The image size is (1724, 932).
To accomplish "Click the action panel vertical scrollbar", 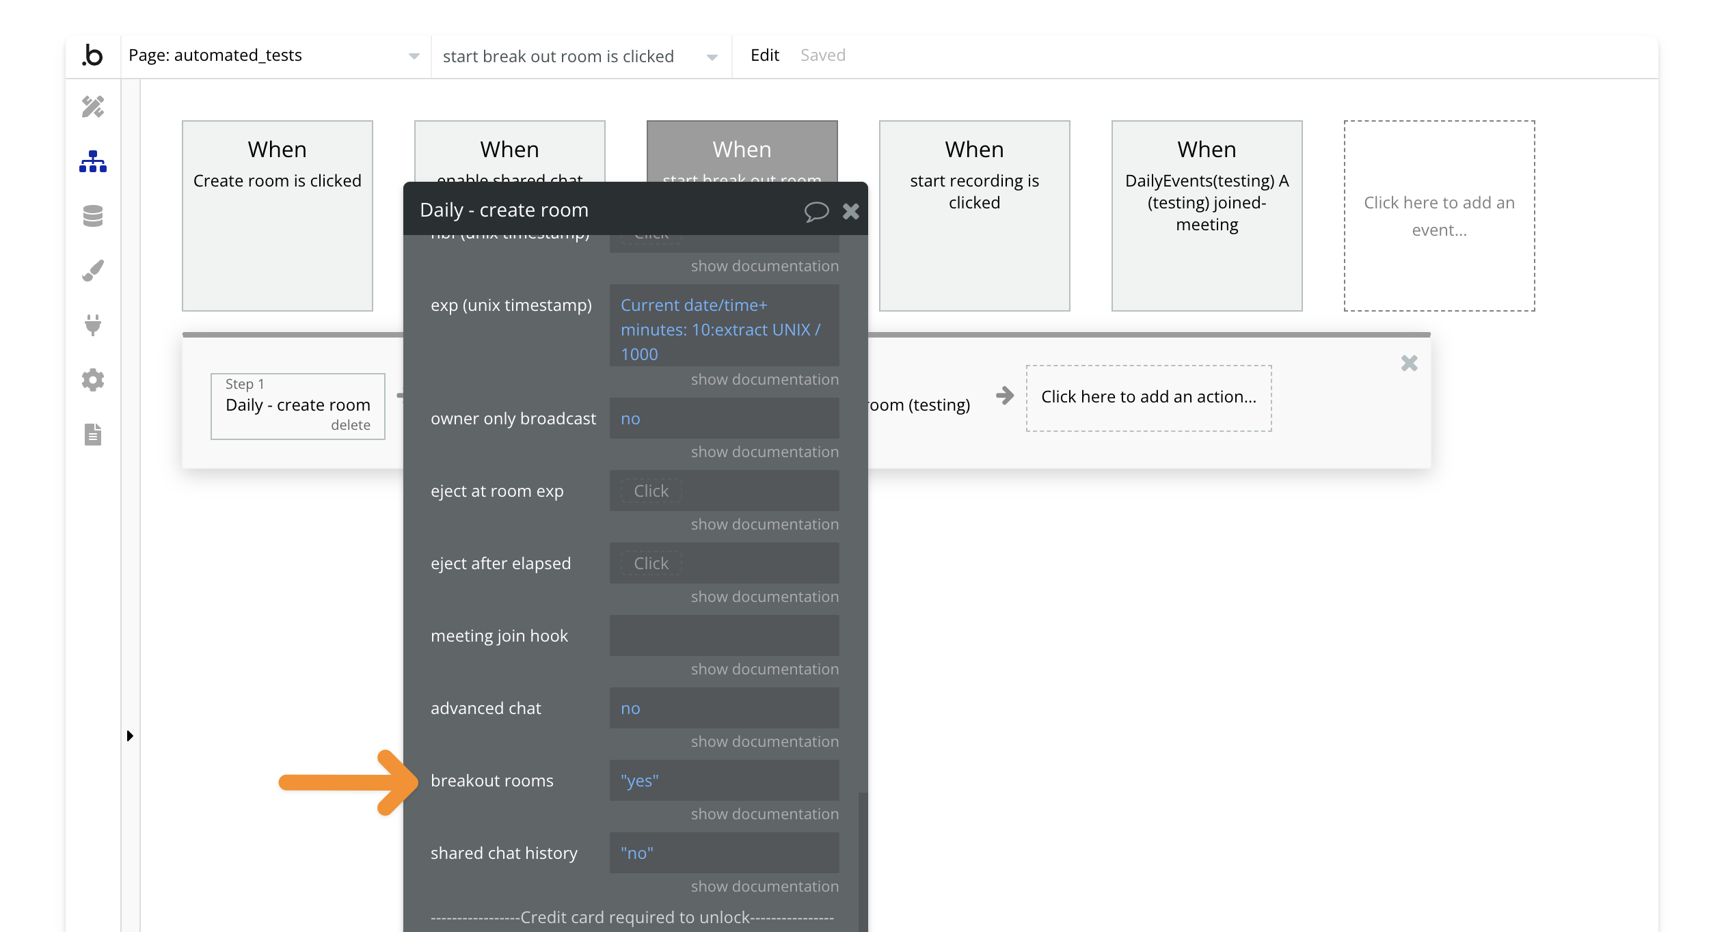I will [x=863, y=861].
